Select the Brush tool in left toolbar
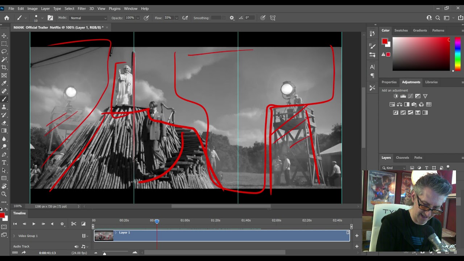The width and height of the screenshot is (464, 261). 4,99
